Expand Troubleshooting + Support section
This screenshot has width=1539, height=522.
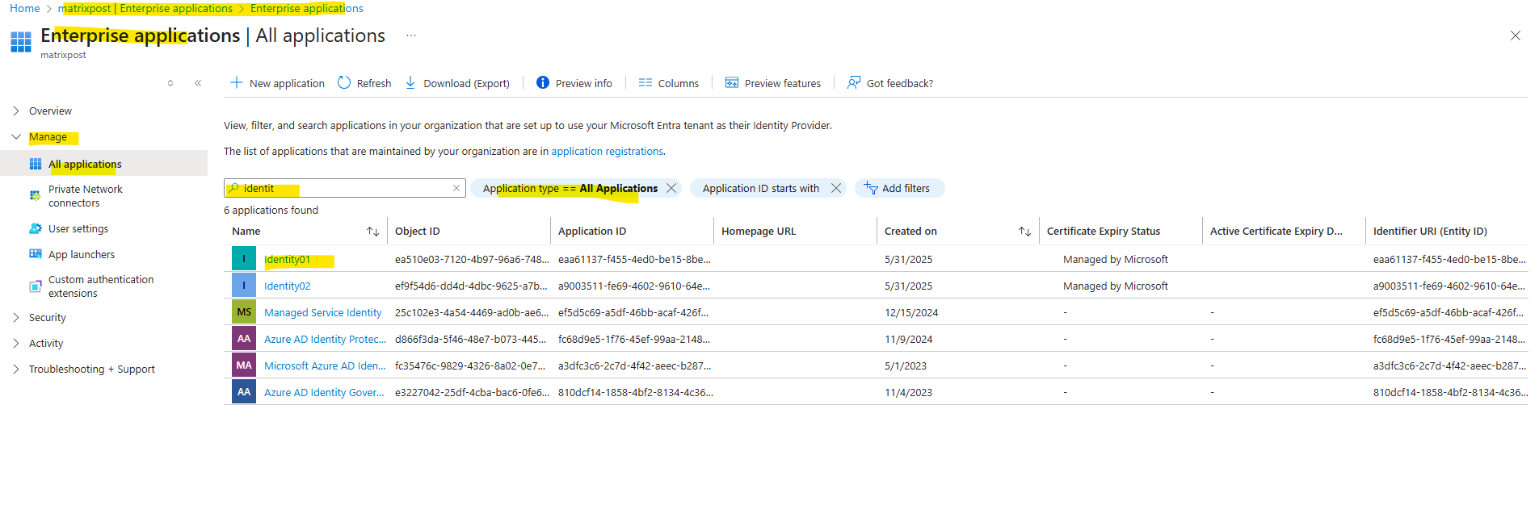tap(16, 369)
